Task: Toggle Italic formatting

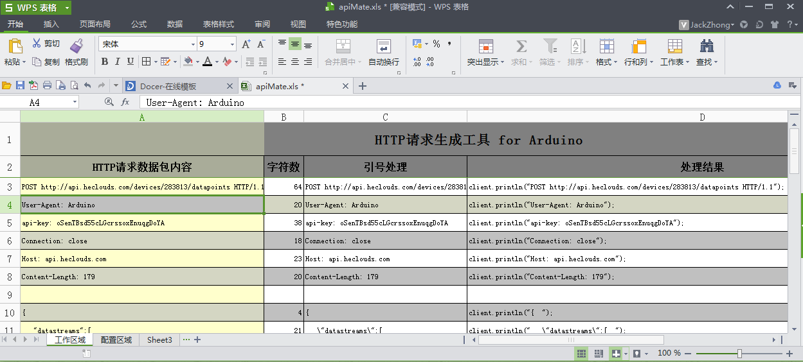Action: [x=117, y=62]
